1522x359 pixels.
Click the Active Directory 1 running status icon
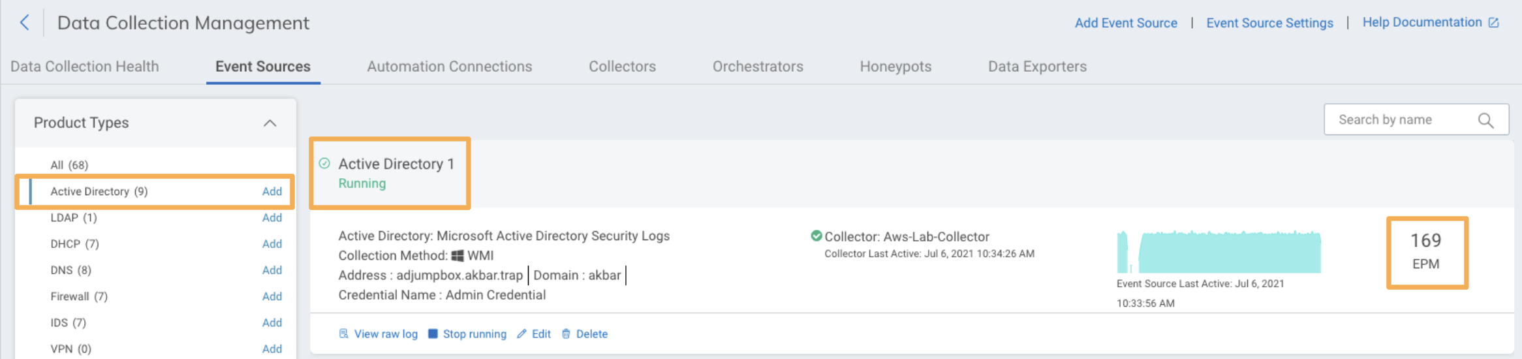point(324,163)
